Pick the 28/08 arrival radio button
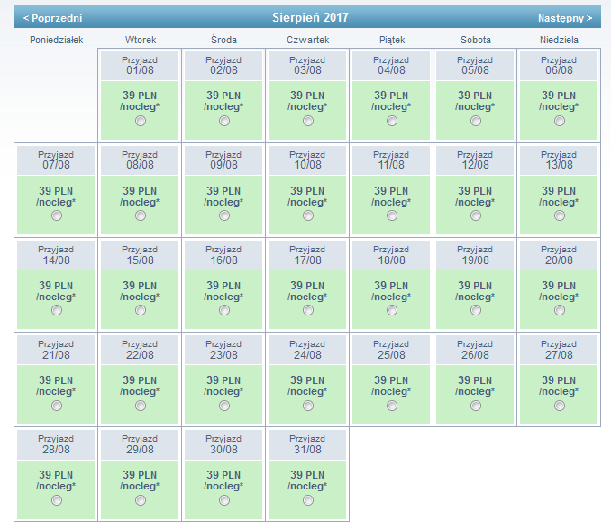This screenshot has height=530, width=611. point(57,500)
